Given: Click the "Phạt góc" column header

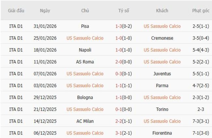Looking at the screenshot, I should (201, 10).
